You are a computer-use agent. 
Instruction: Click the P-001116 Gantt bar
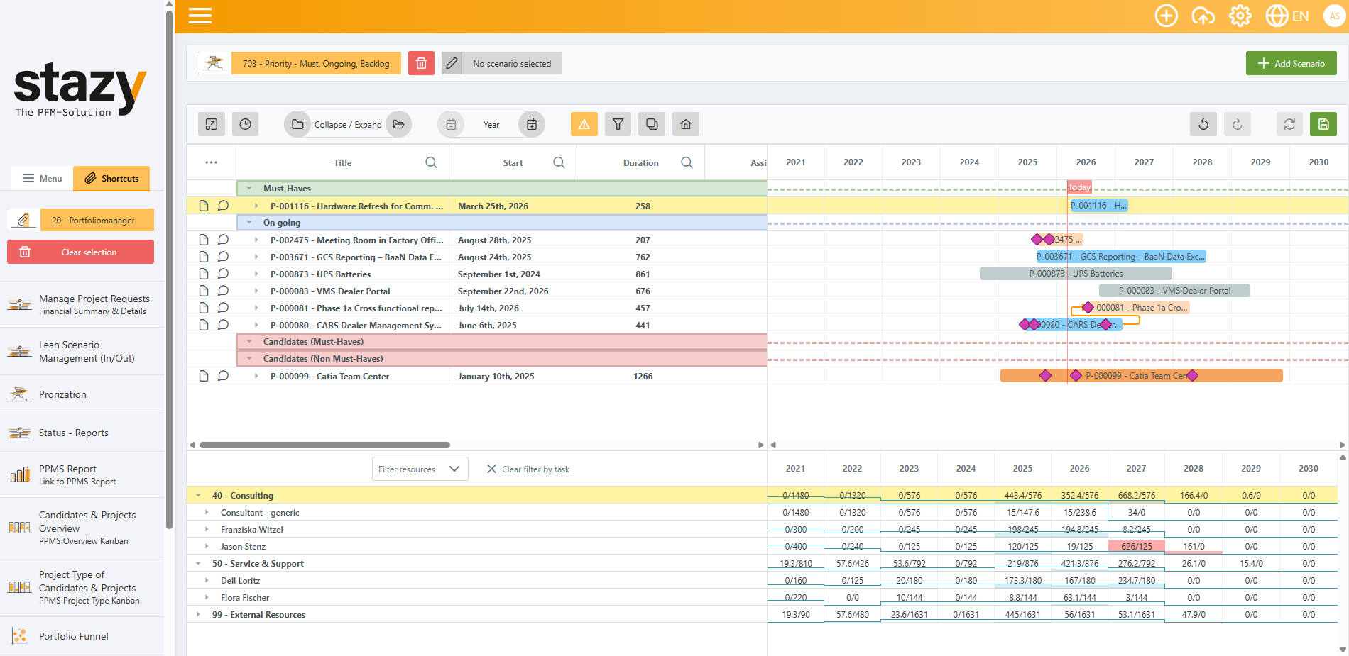coord(1098,206)
